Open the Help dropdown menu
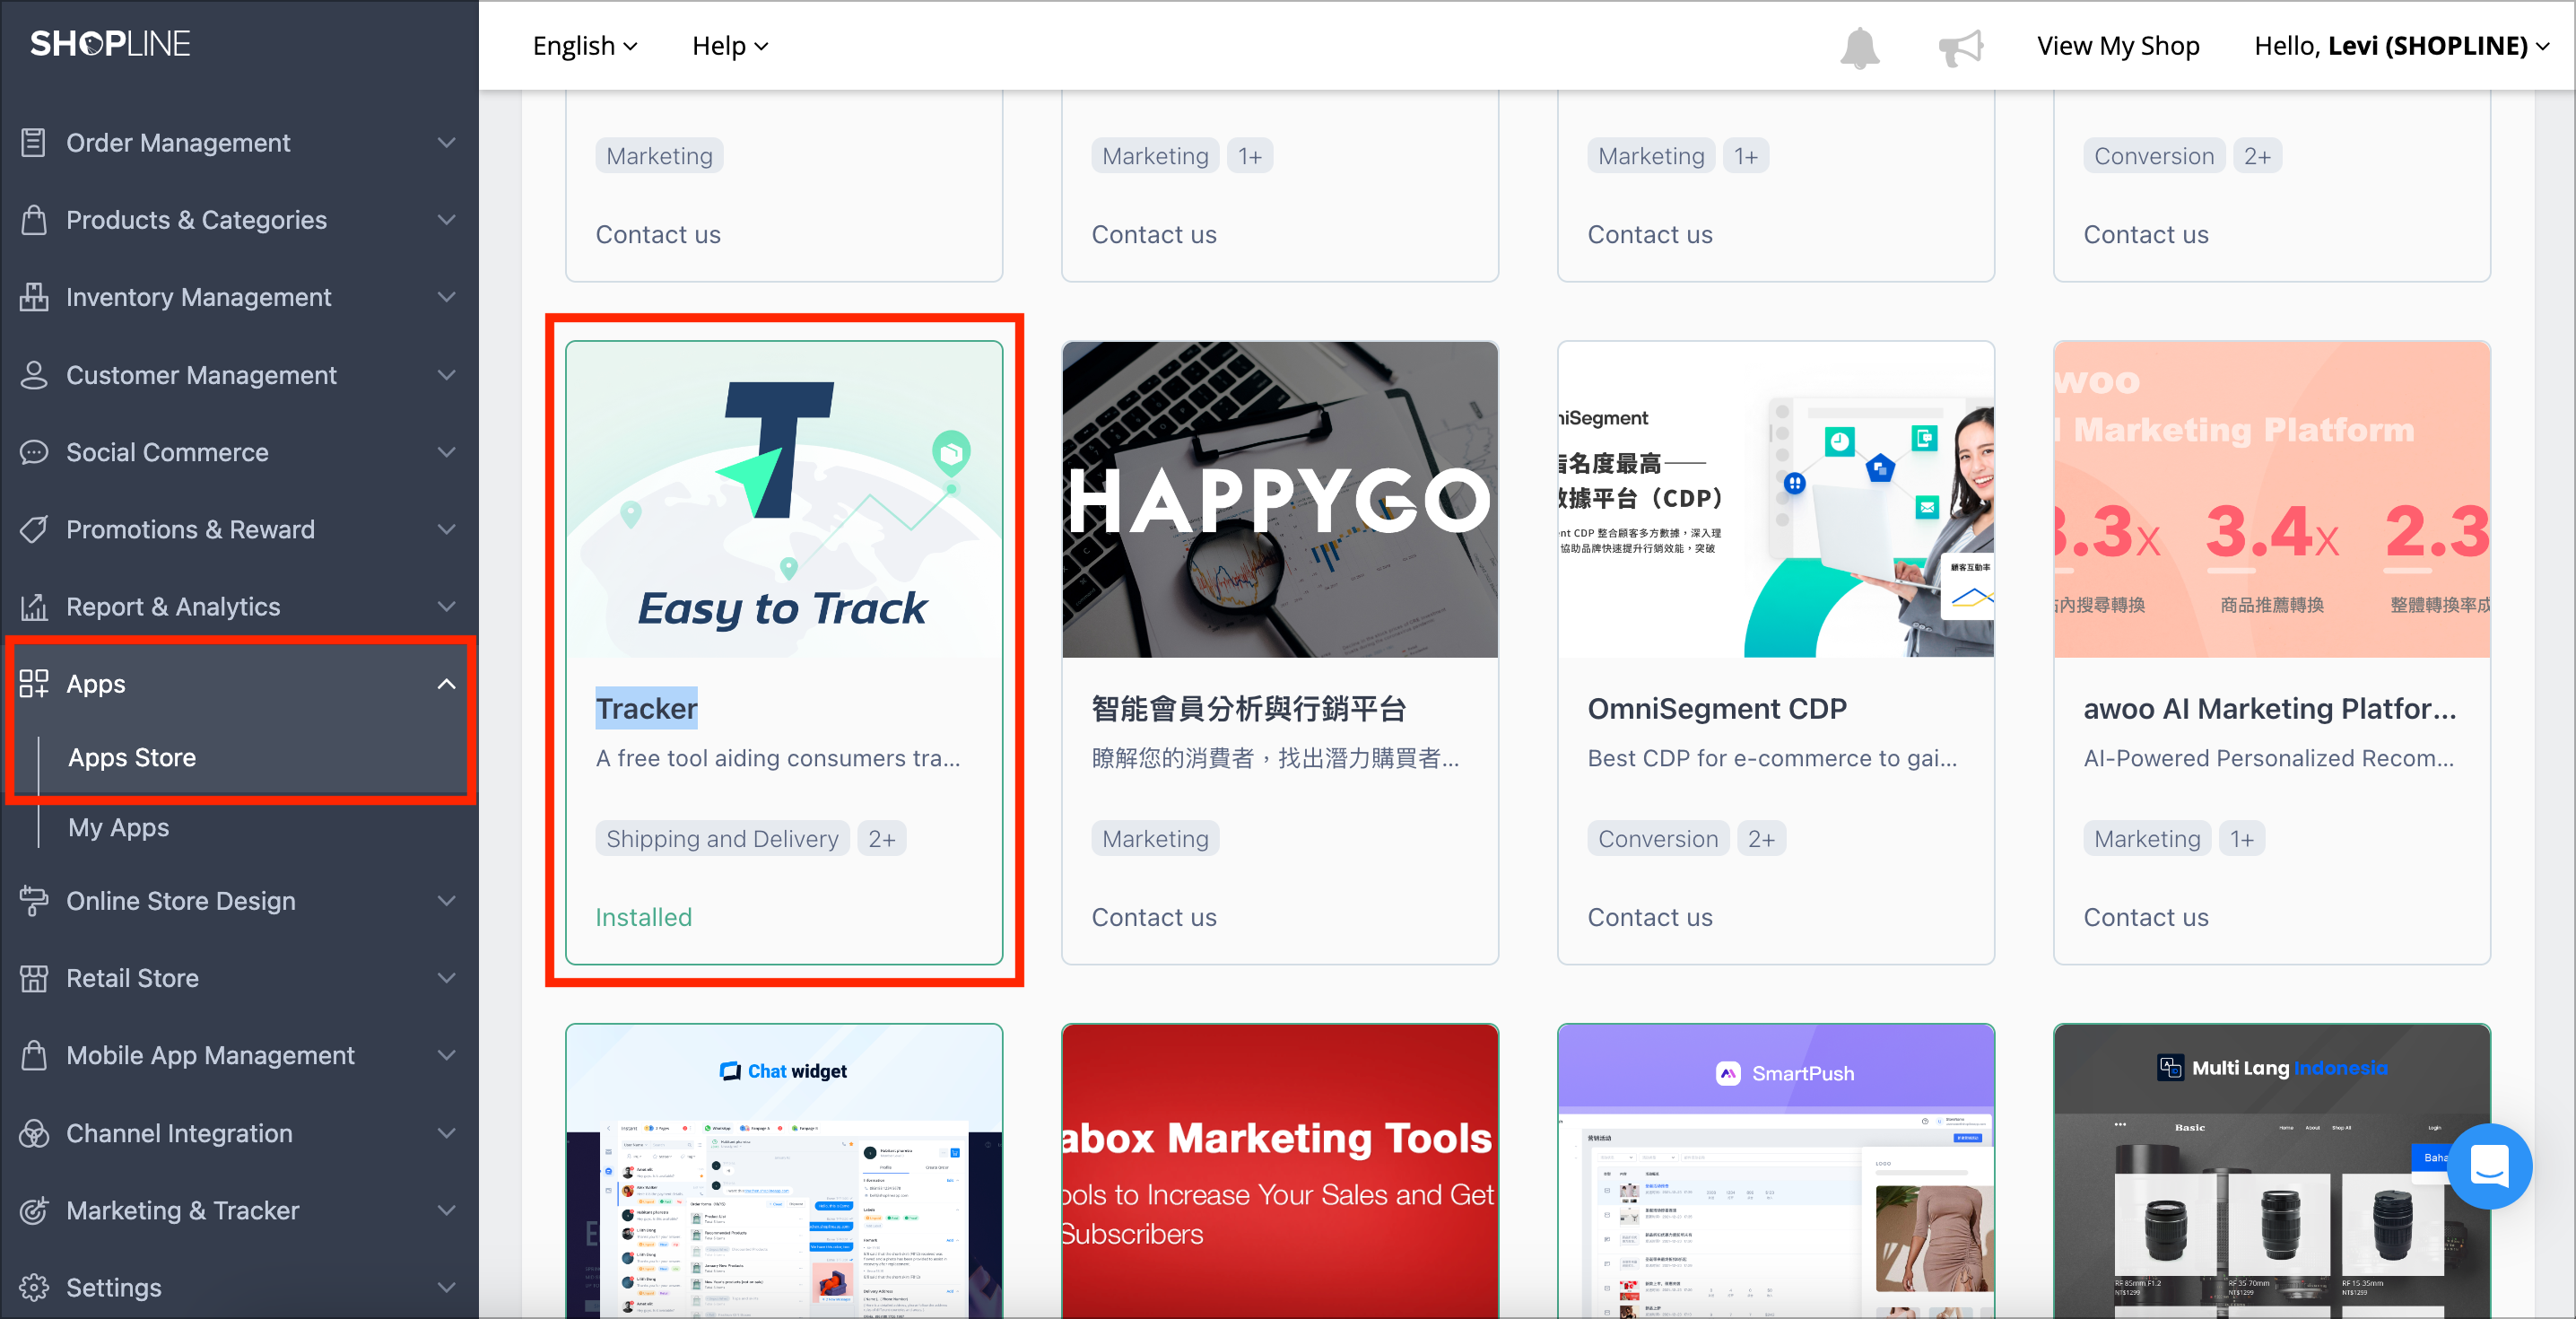Image resolution: width=2576 pixels, height=1319 pixels. coord(729,45)
